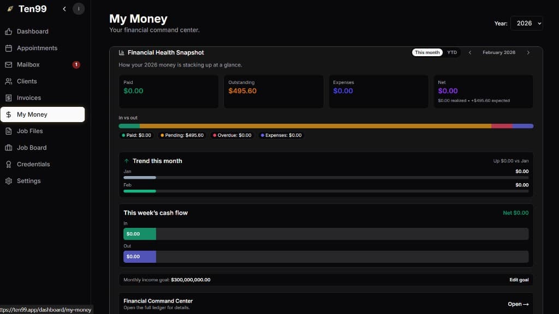The width and height of the screenshot is (559, 314).
Task: Click the Clients sidebar icon
Action: click(8, 81)
